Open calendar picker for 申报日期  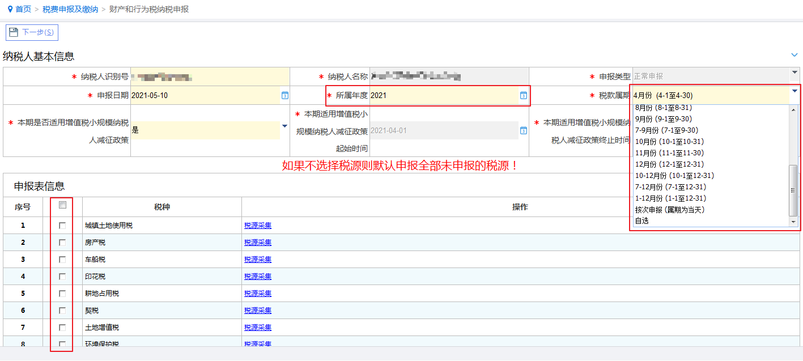click(x=285, y=95)
